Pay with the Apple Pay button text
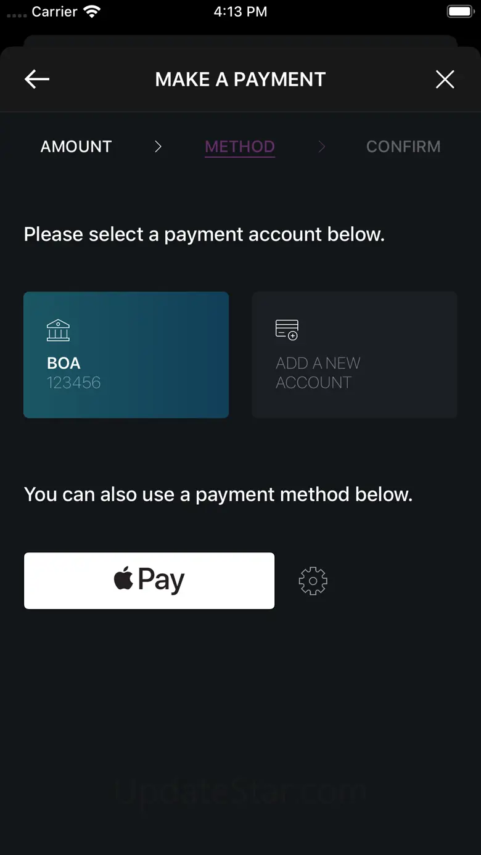This screenshot has height=855, width=481. pos(160,580)
